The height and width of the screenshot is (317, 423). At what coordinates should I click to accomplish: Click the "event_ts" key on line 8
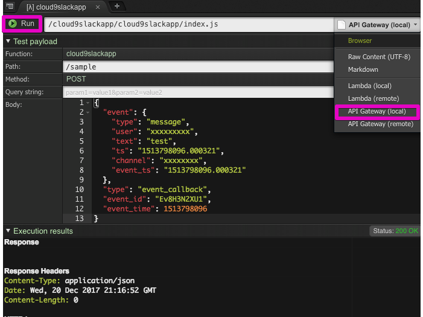pyautogui.click(x=133, y=170)
